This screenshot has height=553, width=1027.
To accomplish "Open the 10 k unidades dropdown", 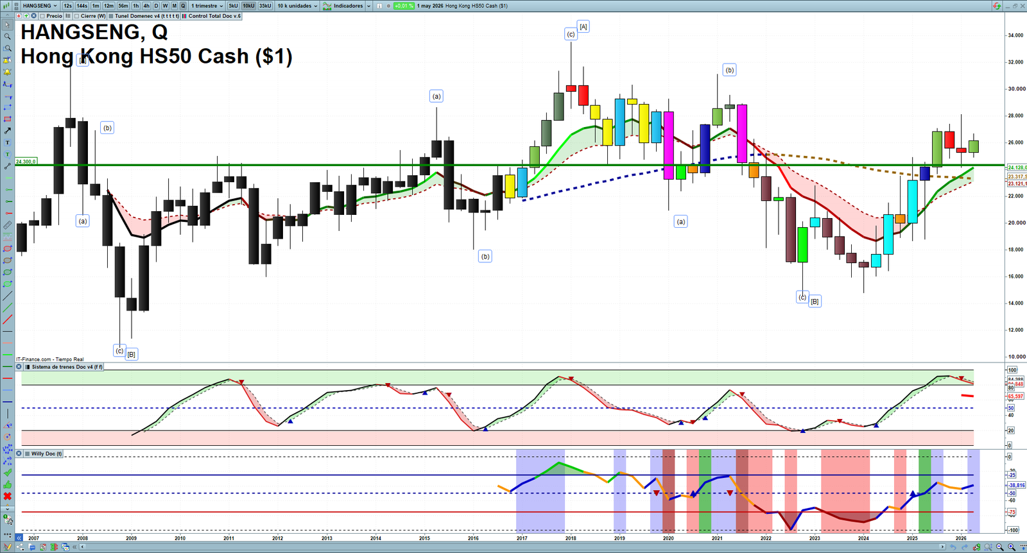I will click(x=297, y=6).
